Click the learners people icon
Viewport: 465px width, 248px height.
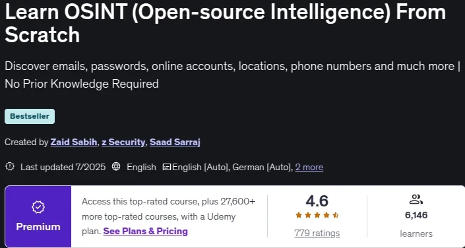pyautogui.click(x=416, y=199)
